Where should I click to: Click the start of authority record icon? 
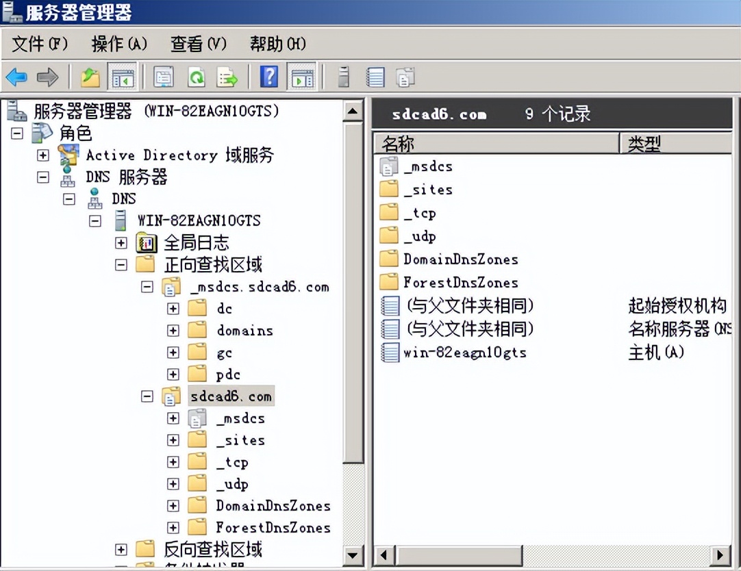point(390,305)
